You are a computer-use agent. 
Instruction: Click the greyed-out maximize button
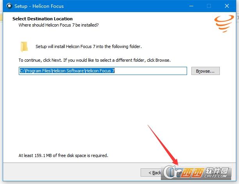click(x=209, y=6)
